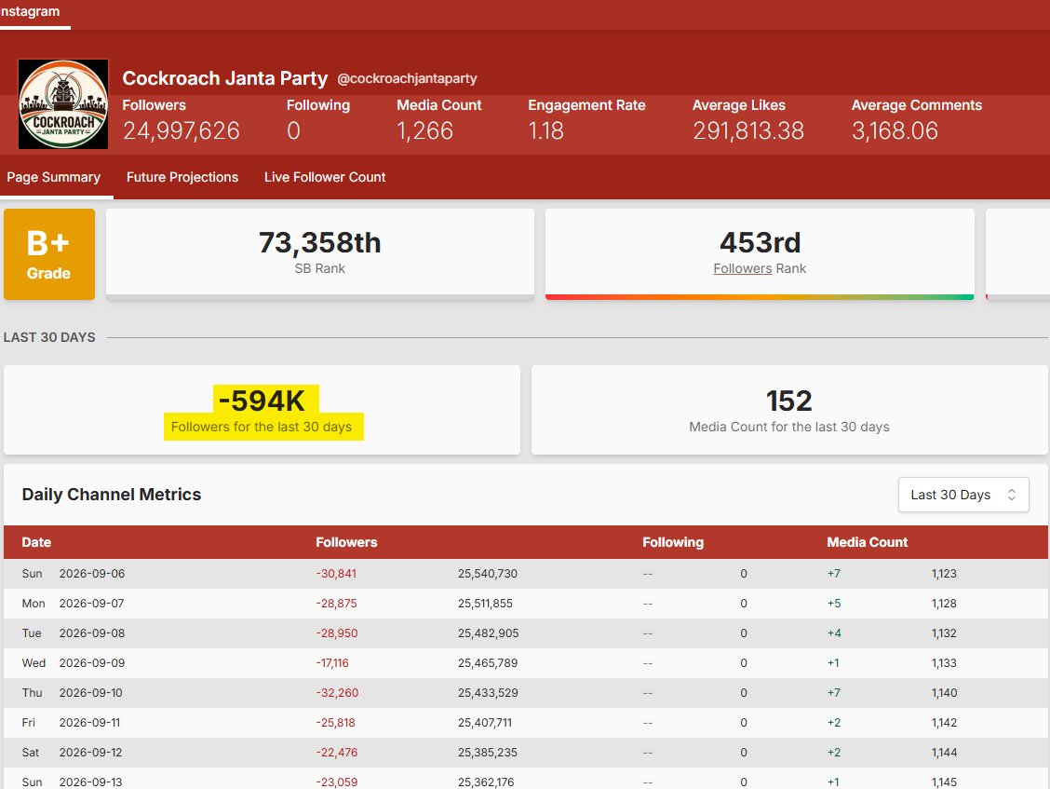Click the -30,841 follower change cell
Viewport: 1050px width, 789px height.
coord(336,574)
